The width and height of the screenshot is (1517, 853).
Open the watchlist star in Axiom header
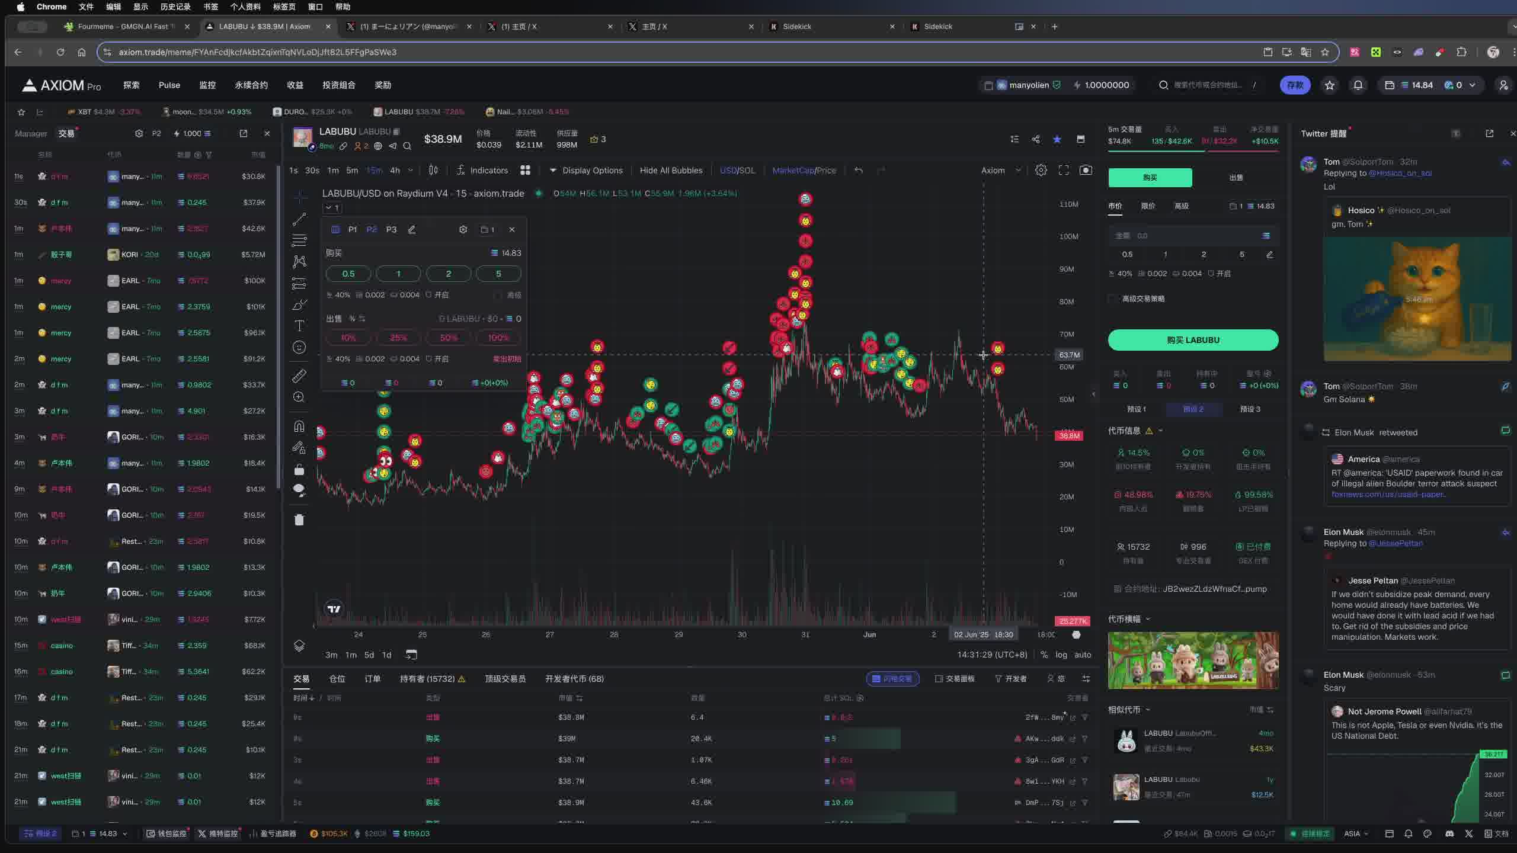1330,85
